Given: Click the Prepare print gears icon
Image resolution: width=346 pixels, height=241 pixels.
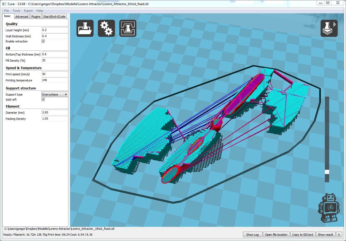Looking at the screenshot, I should click(x=106, y=28).
